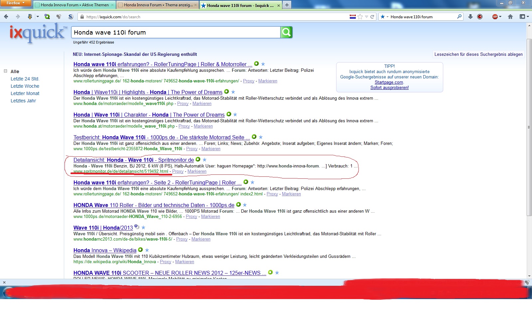Screen dimensions: 532x323
Task: Open the Detailansicht Honda Wave 110i Spritmonitor link
Action: click(x=133, y=160)
